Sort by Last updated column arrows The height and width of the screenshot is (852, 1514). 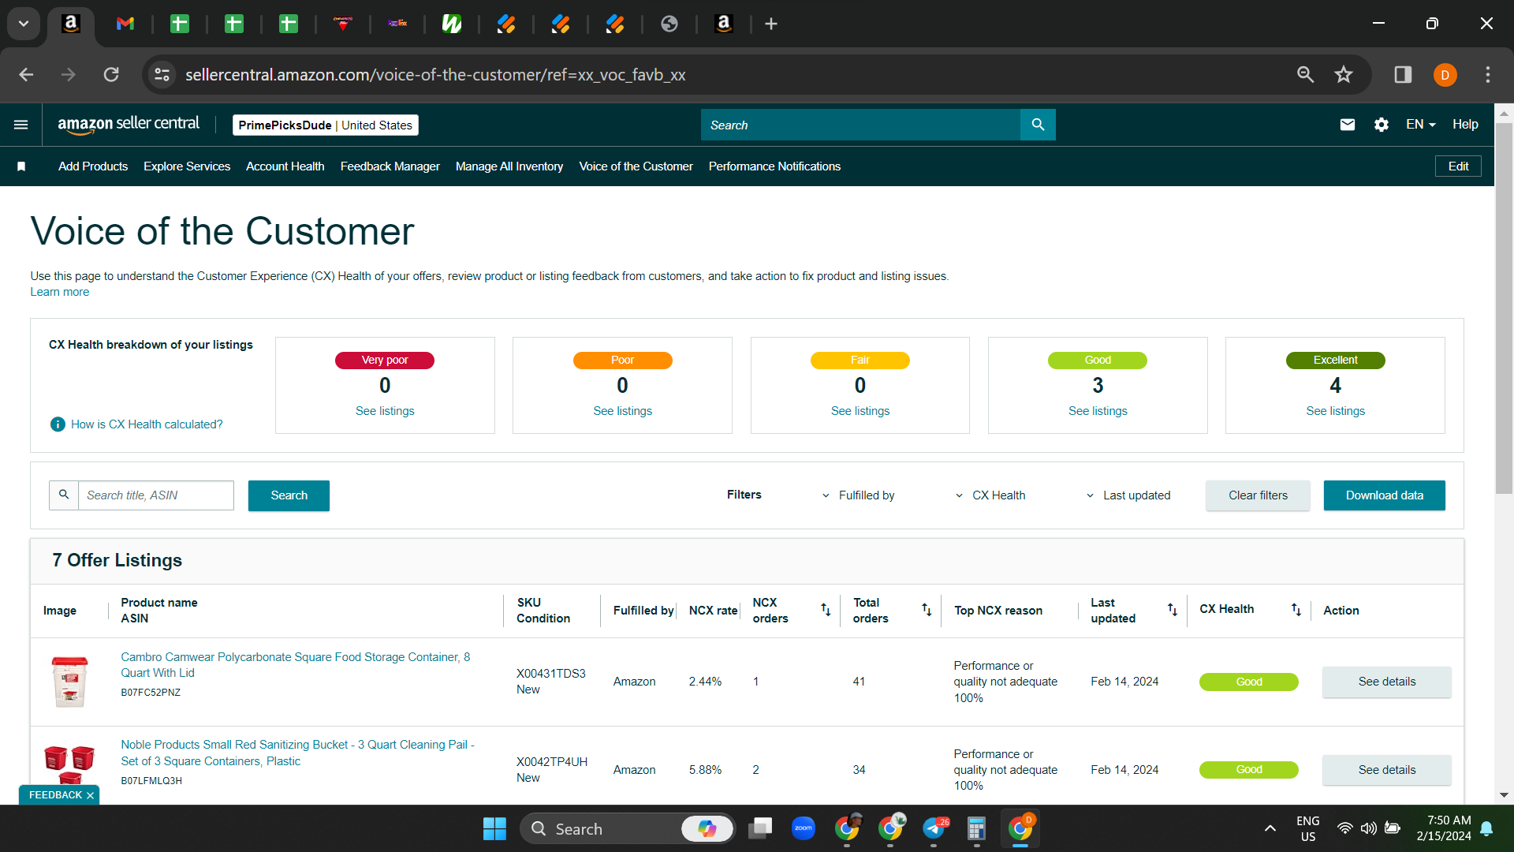coord(1173,610)
